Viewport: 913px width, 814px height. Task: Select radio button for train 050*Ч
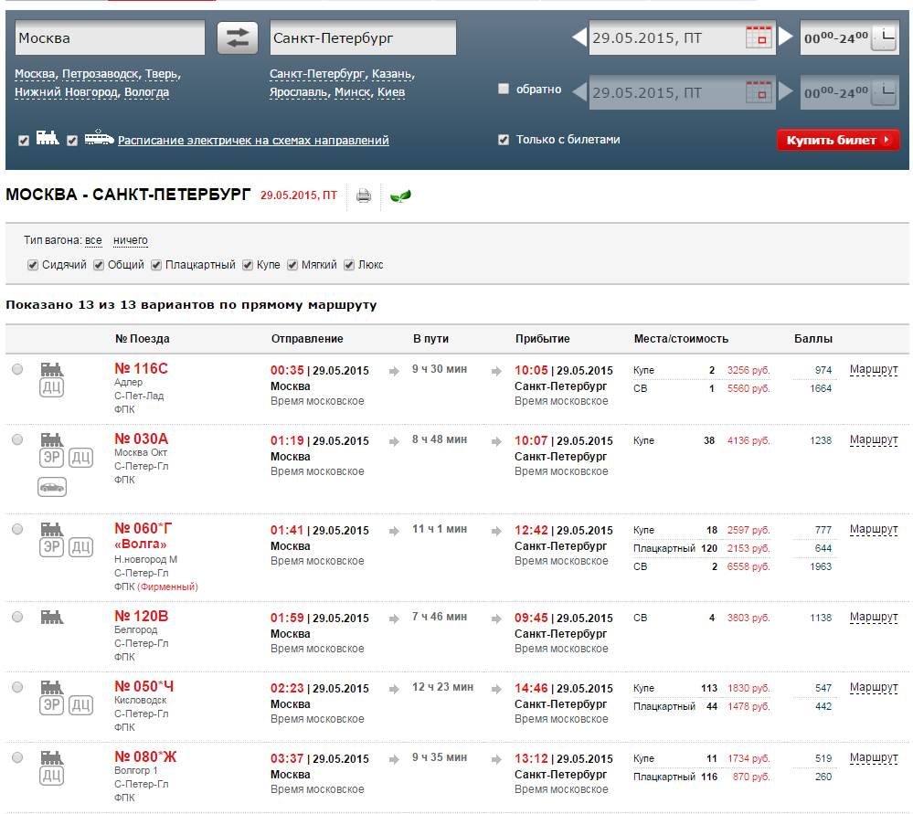(x=17, y=687)
